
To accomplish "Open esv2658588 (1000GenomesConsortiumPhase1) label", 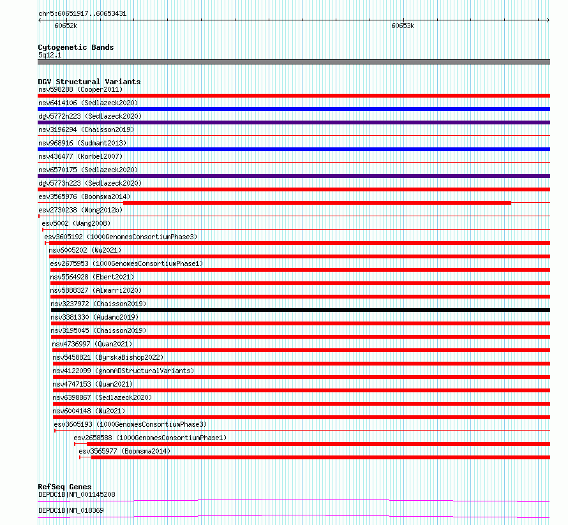I will (150, 438).
